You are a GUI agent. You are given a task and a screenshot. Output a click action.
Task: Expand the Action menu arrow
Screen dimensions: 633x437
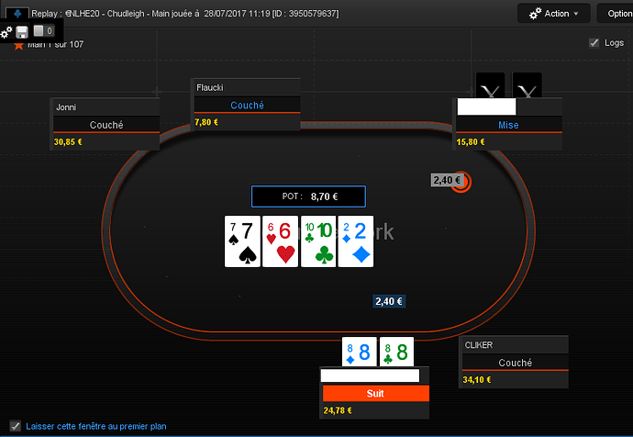[576, 14]
